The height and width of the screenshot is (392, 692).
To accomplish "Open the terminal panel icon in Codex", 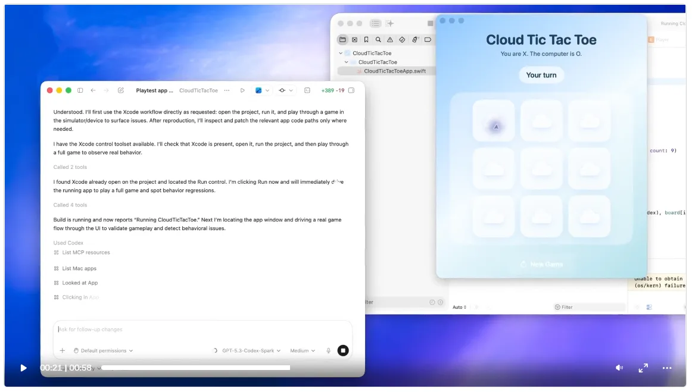I will click(x=307, y=90).
